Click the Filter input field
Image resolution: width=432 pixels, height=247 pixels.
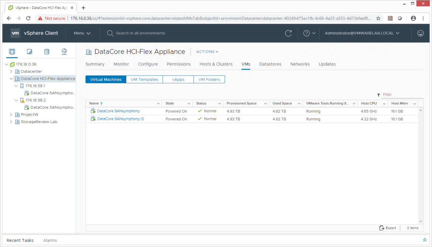pyautogui.click(x=402, y=95)
